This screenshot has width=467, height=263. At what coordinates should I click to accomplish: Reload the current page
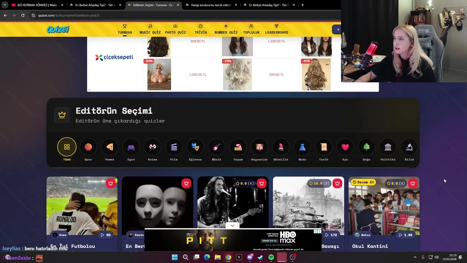(x=23, y=15)
